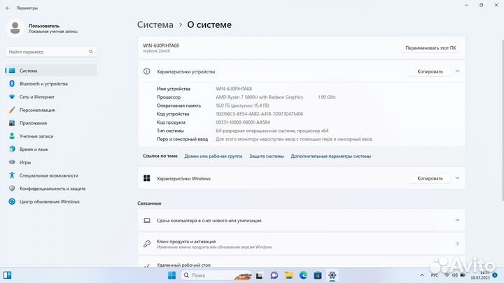Open Дополнительные параметры системы link
The height and width of the screenshot is (283, 504).
click(330, 157)
